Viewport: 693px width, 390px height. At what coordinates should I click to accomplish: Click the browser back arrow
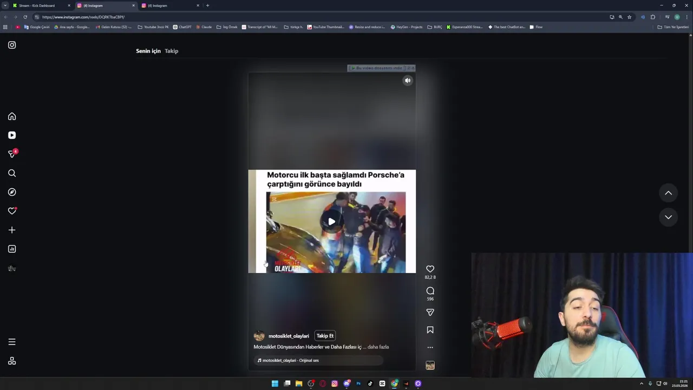5,17
